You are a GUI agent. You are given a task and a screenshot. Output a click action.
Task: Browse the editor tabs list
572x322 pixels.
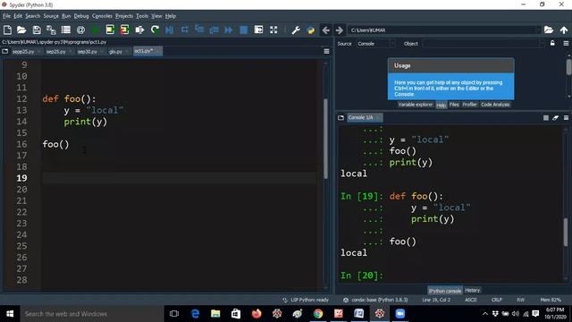[5, 52]
